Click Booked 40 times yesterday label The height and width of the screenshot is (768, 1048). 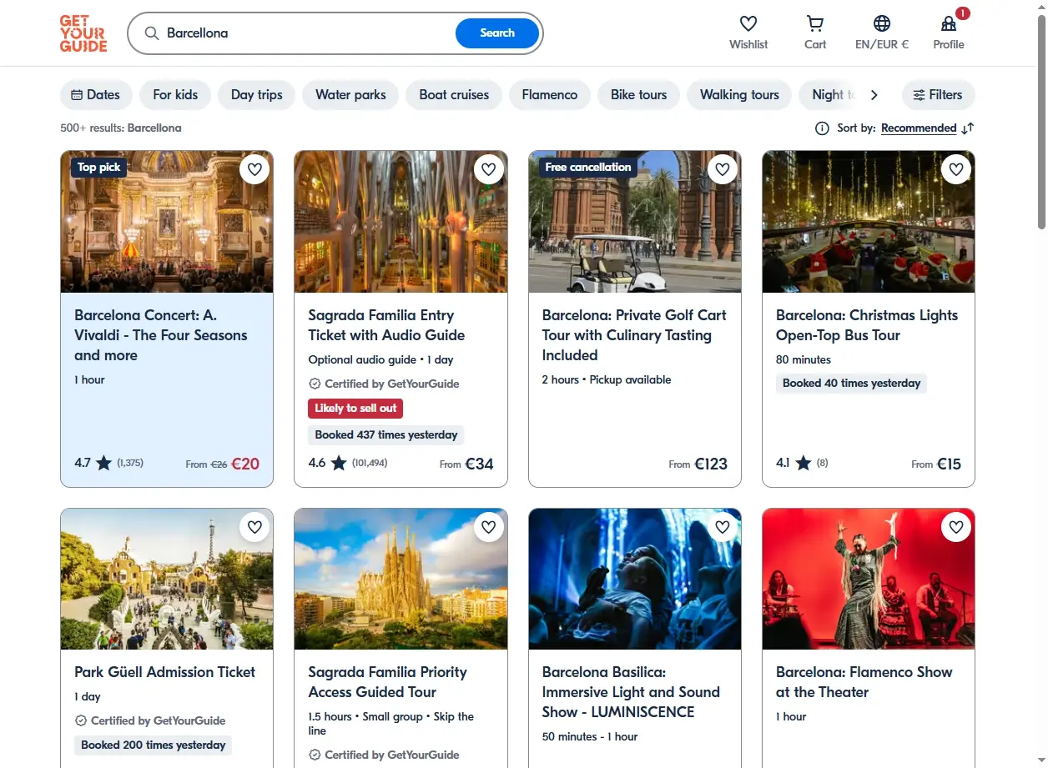click(x=851, y=384)
